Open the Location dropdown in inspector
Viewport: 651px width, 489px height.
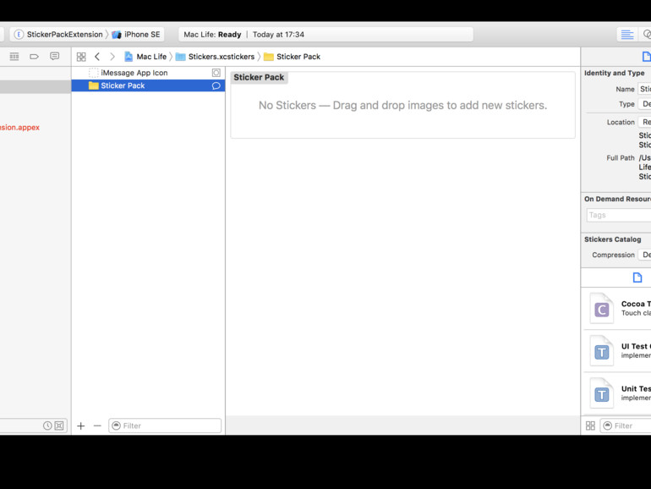coord(644,122)
